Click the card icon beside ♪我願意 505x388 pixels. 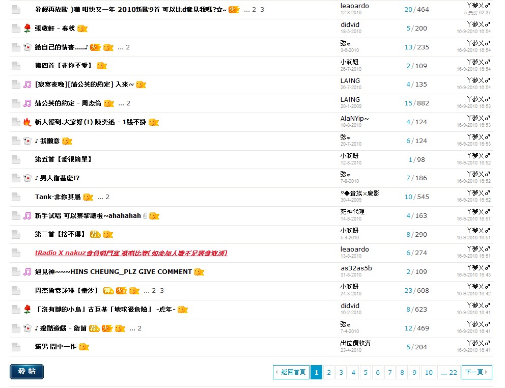click(x=27, y=141)
